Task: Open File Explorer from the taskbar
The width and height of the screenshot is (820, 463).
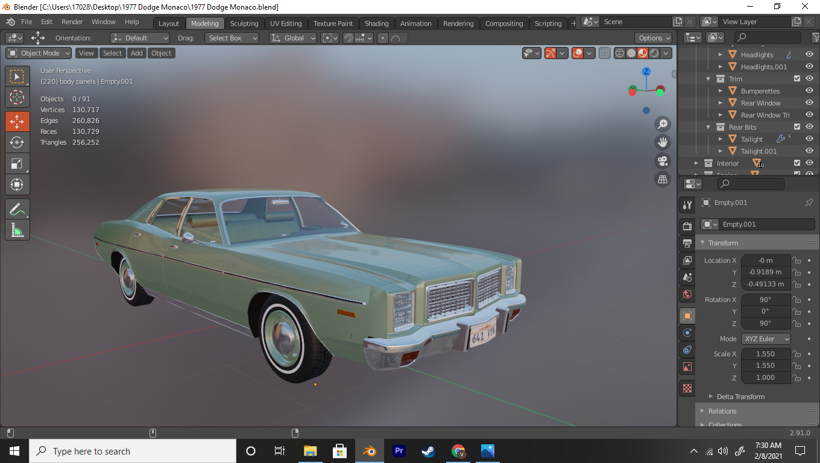Action: point(310,451)
